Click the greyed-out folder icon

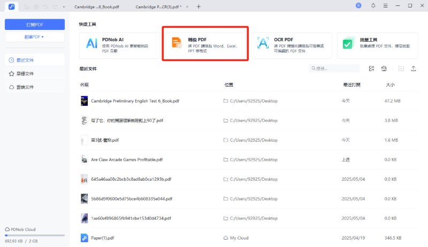401,68
